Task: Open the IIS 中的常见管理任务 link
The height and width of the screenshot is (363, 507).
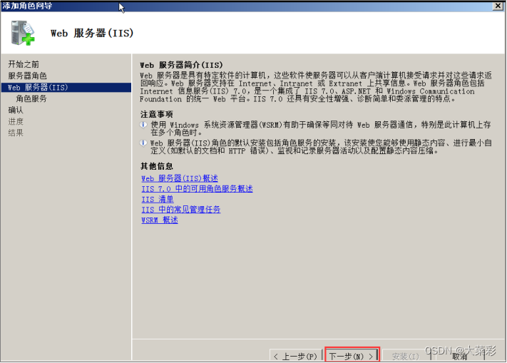Action: (180, 210)
